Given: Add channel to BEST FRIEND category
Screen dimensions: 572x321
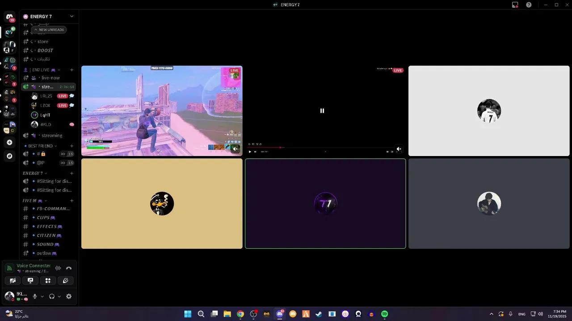Looking at the screenshot, I should tap(71, 146).
